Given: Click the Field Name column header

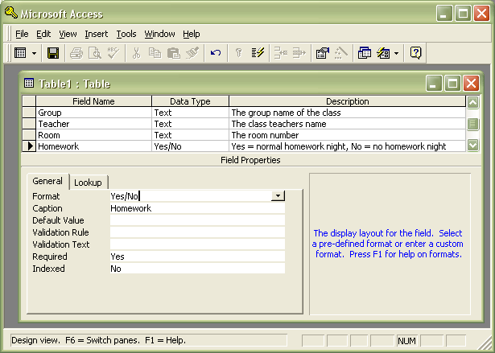Looking at the screenshot, I should point(93,101).
